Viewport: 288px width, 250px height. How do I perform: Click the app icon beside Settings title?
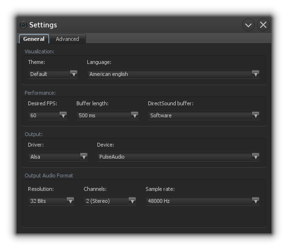click(x=23, y=25)
